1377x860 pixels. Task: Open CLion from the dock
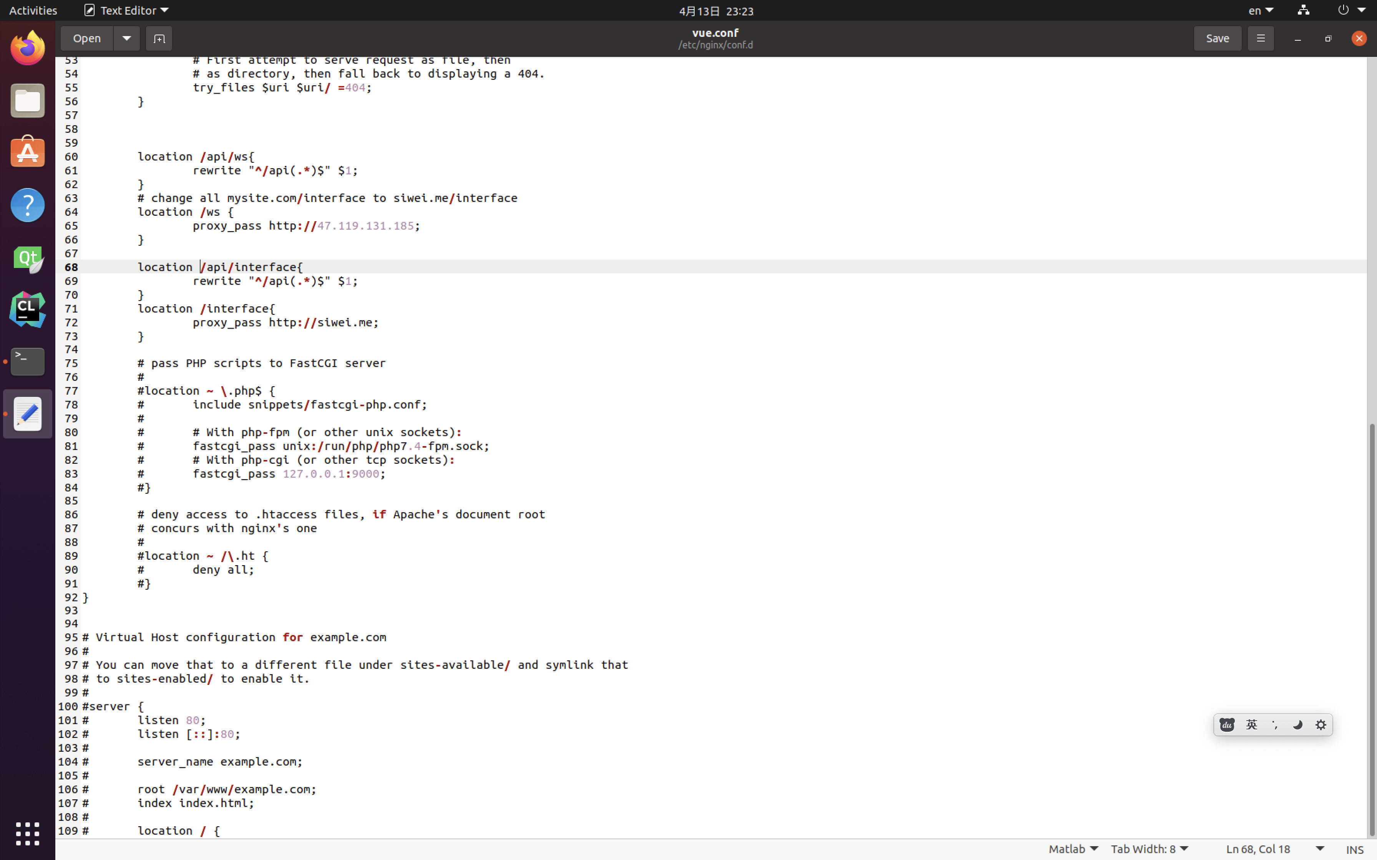[27, 309]
